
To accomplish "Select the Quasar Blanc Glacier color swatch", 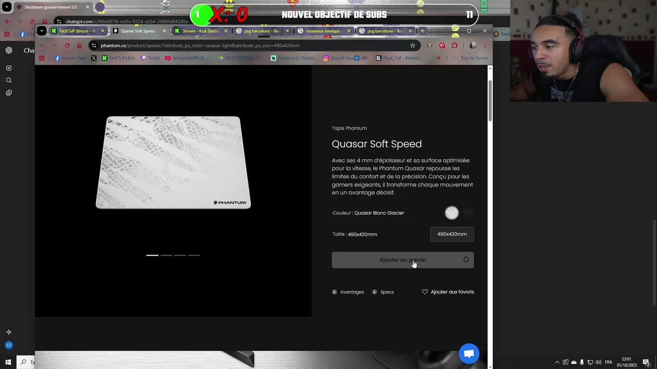I will tap(452, 213).
